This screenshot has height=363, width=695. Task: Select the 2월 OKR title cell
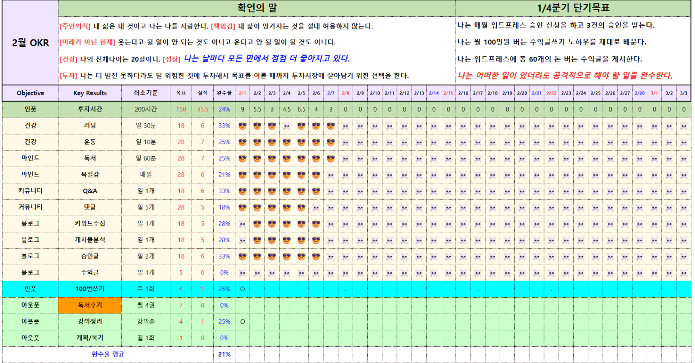tap(31, 43)
